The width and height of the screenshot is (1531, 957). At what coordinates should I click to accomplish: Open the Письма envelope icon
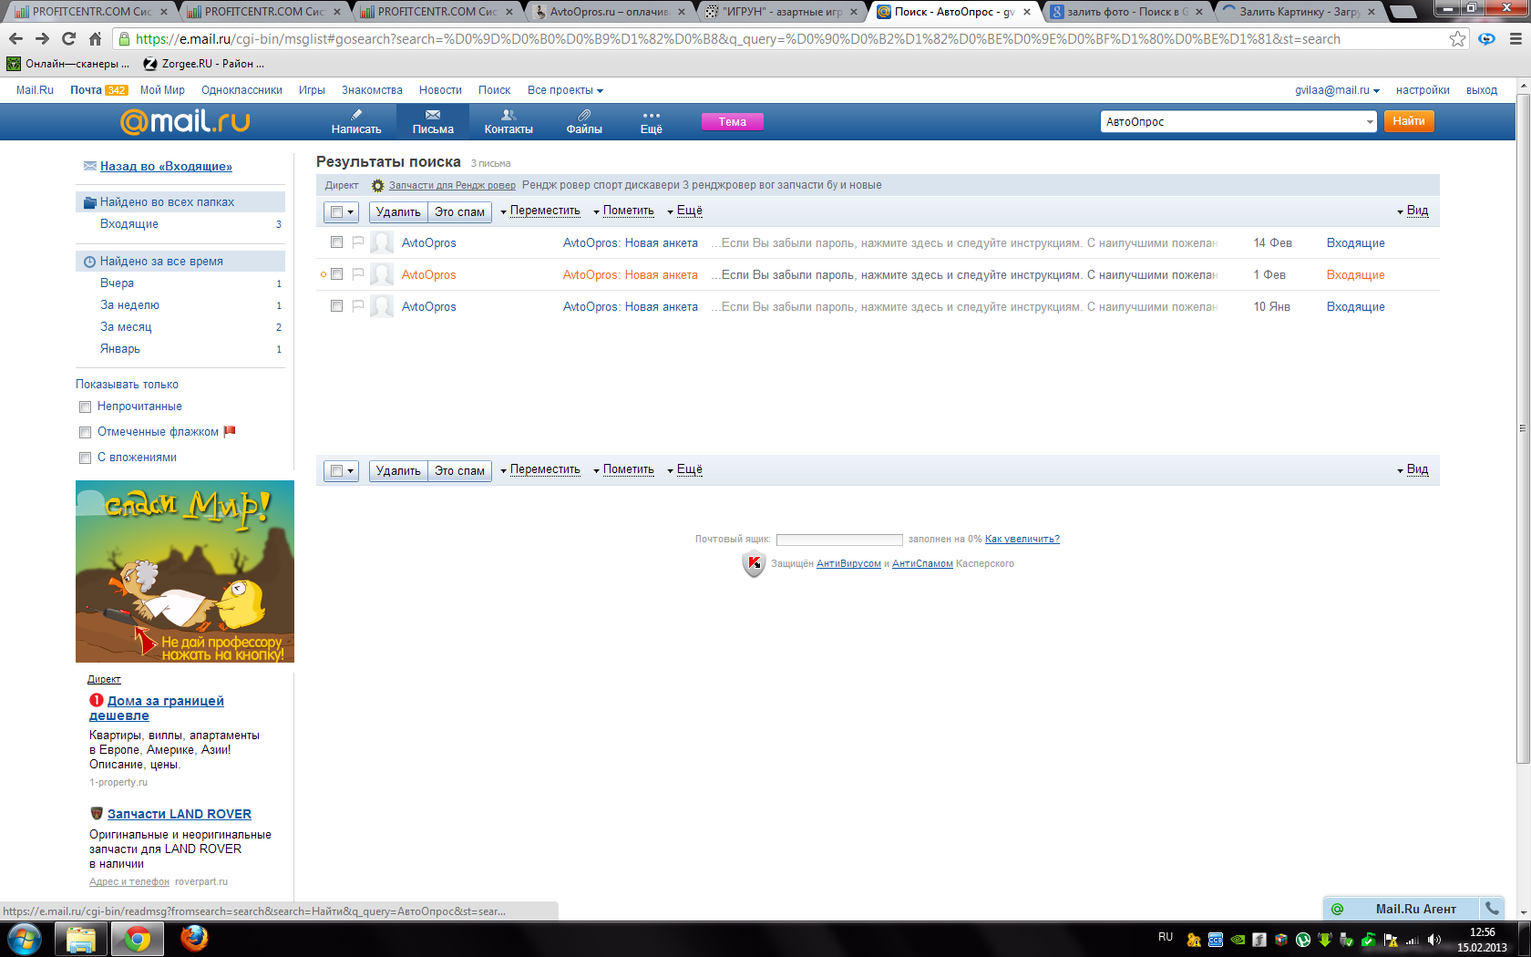pos(433,115)
